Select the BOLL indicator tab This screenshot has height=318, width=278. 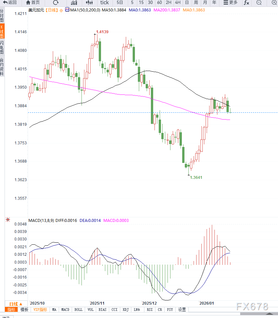(78, 310)
